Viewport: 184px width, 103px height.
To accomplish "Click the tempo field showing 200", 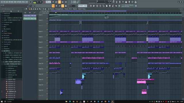I will click(48, 2).
